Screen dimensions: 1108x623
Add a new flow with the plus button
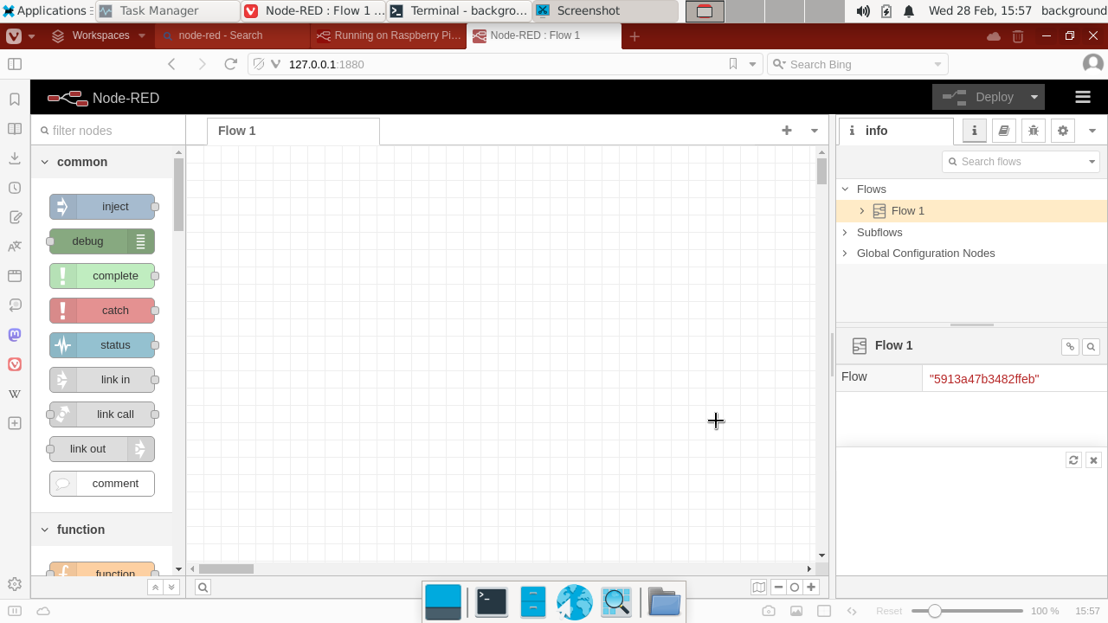coord(786,130)
